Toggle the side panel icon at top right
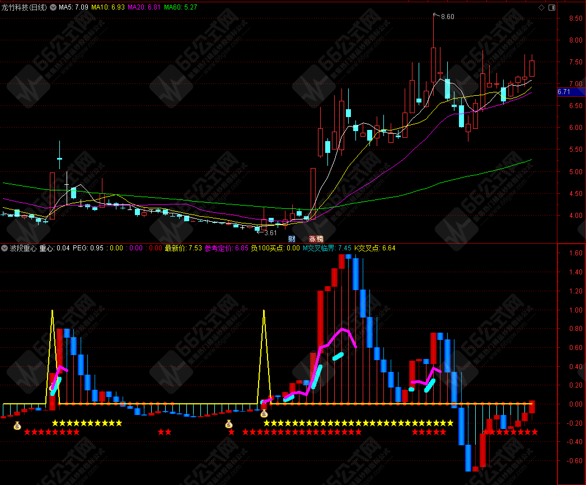586x485 pixels. click(552, 7)
